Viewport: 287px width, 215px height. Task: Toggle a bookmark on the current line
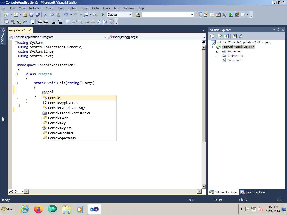[x=68, y=22]
